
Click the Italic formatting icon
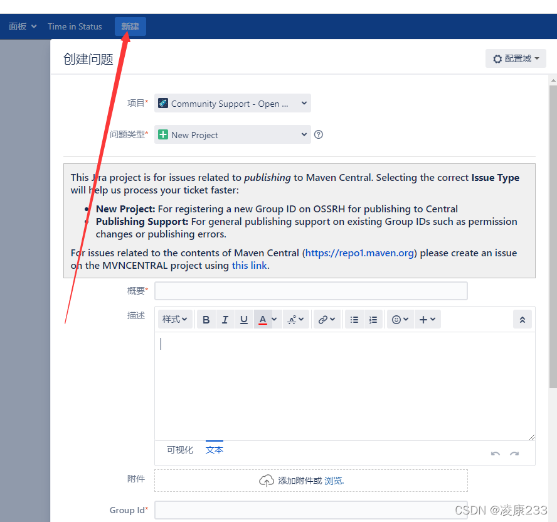pos(225,320)
